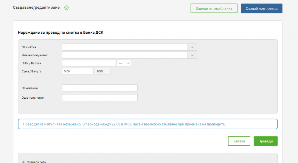This screenshot has height=163, width=298.
Task: Click the green settings gear icon
Action: [x=66, y=8]
